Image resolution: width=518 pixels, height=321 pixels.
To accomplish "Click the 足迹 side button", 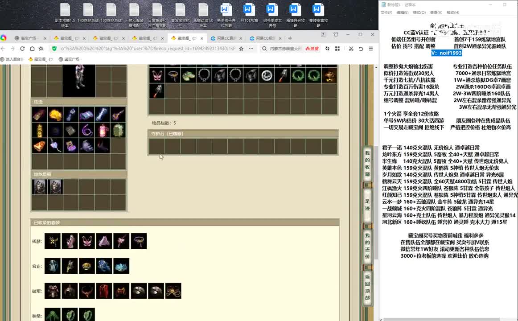I will [x=367, y=205].
